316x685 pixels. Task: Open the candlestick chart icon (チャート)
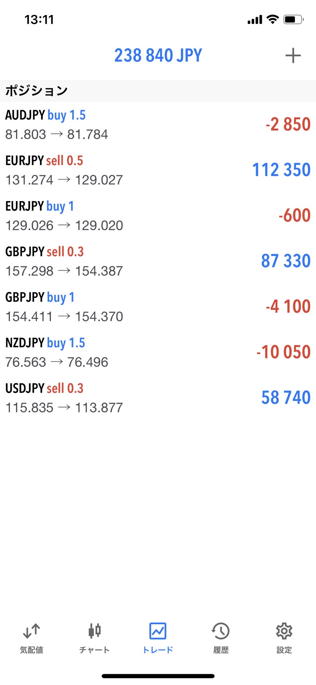click(x=94, y=631)
